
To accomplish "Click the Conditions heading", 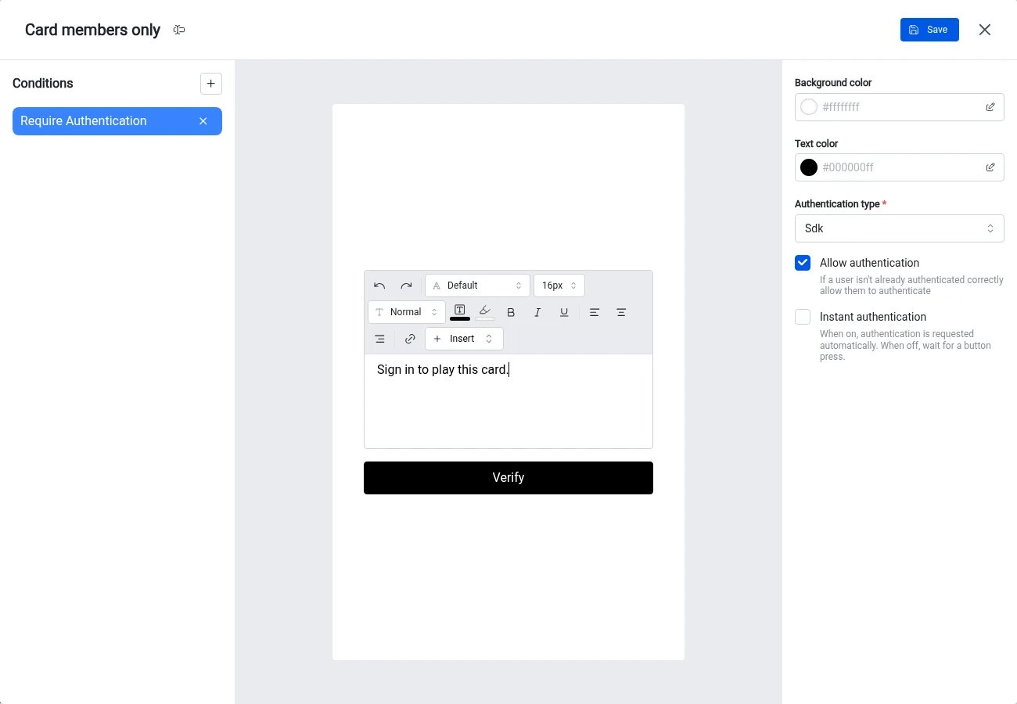I will [x=43, y=84].
